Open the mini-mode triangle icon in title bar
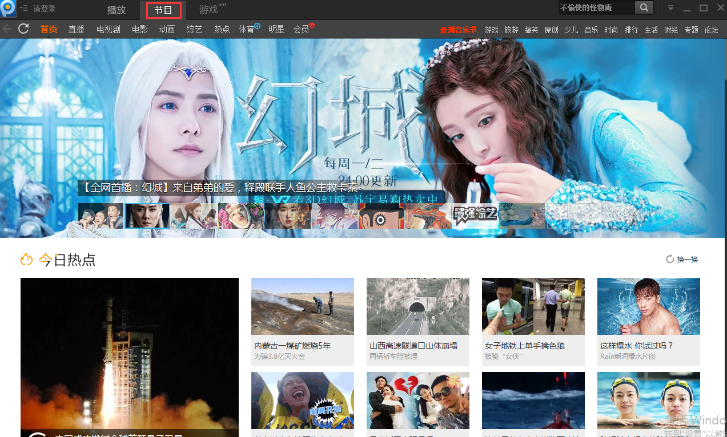 [671, 8]
